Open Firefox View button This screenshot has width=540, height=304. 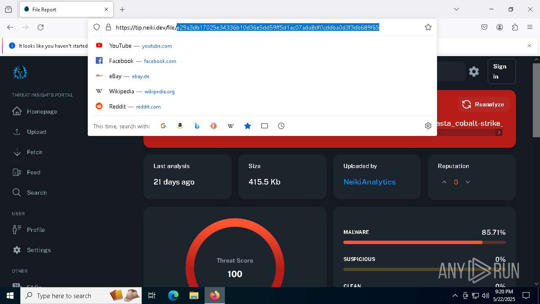(x=8, y=9)
